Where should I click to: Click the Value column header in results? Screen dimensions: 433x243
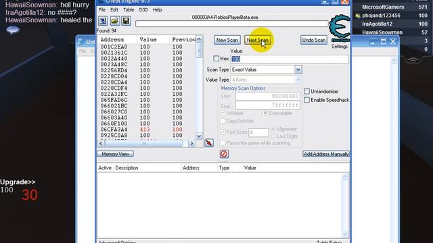coord(153,40)
